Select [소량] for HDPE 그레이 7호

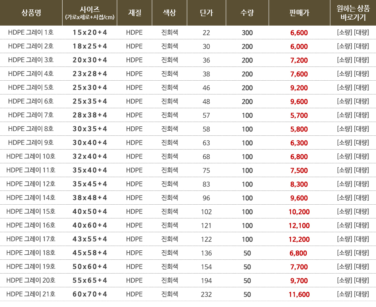tap(345, 115)
